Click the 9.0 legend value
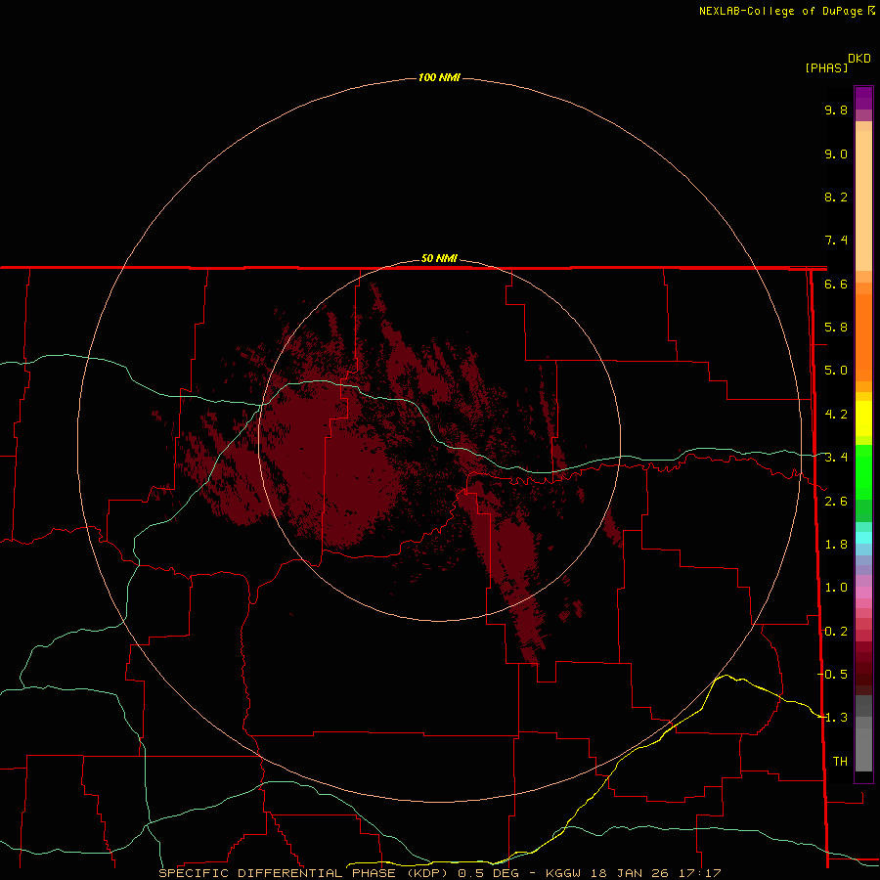Viewport: 880px width, 880px height. 836,154
